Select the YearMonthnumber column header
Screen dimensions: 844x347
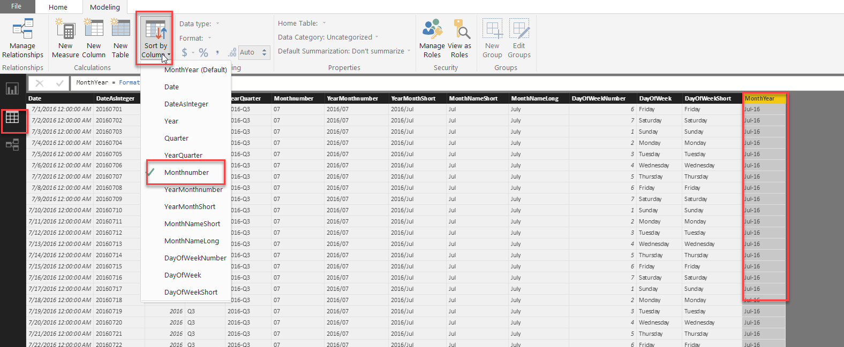357,98
